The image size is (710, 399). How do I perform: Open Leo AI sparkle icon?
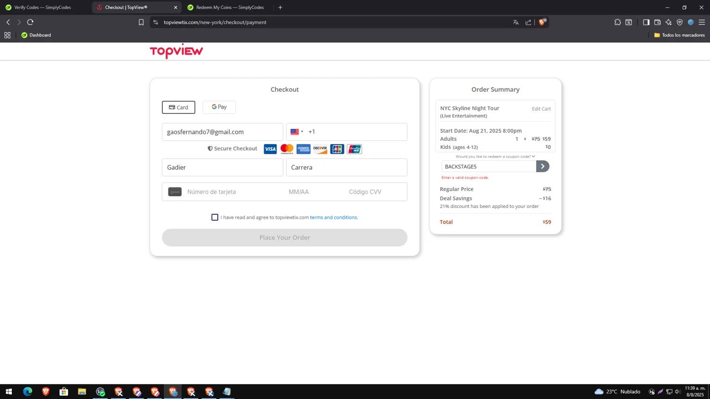[668, 22]
